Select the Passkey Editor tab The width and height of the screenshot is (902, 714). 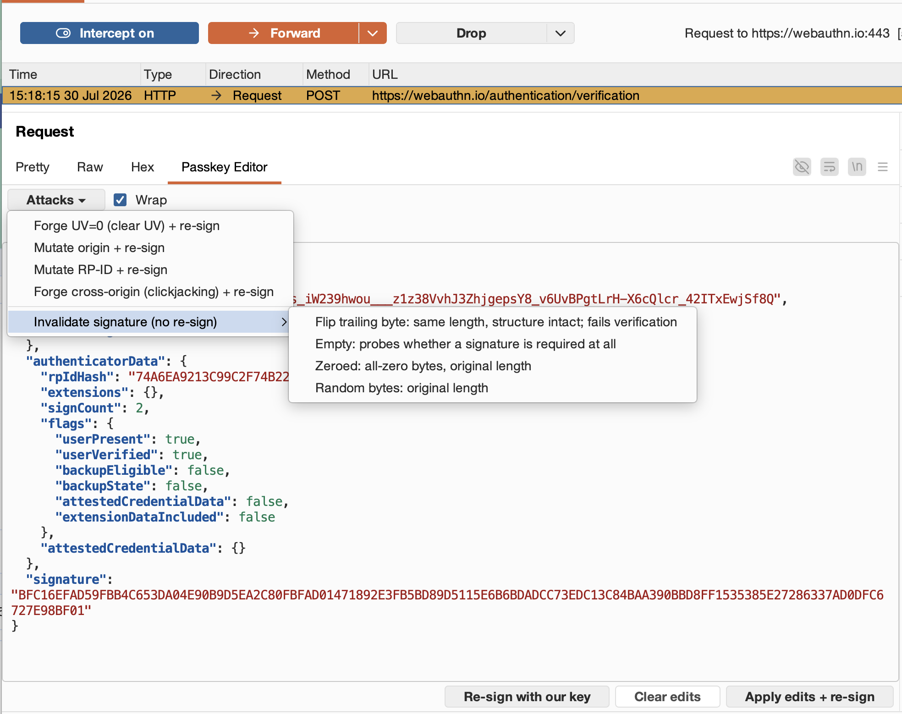point(225,167)
